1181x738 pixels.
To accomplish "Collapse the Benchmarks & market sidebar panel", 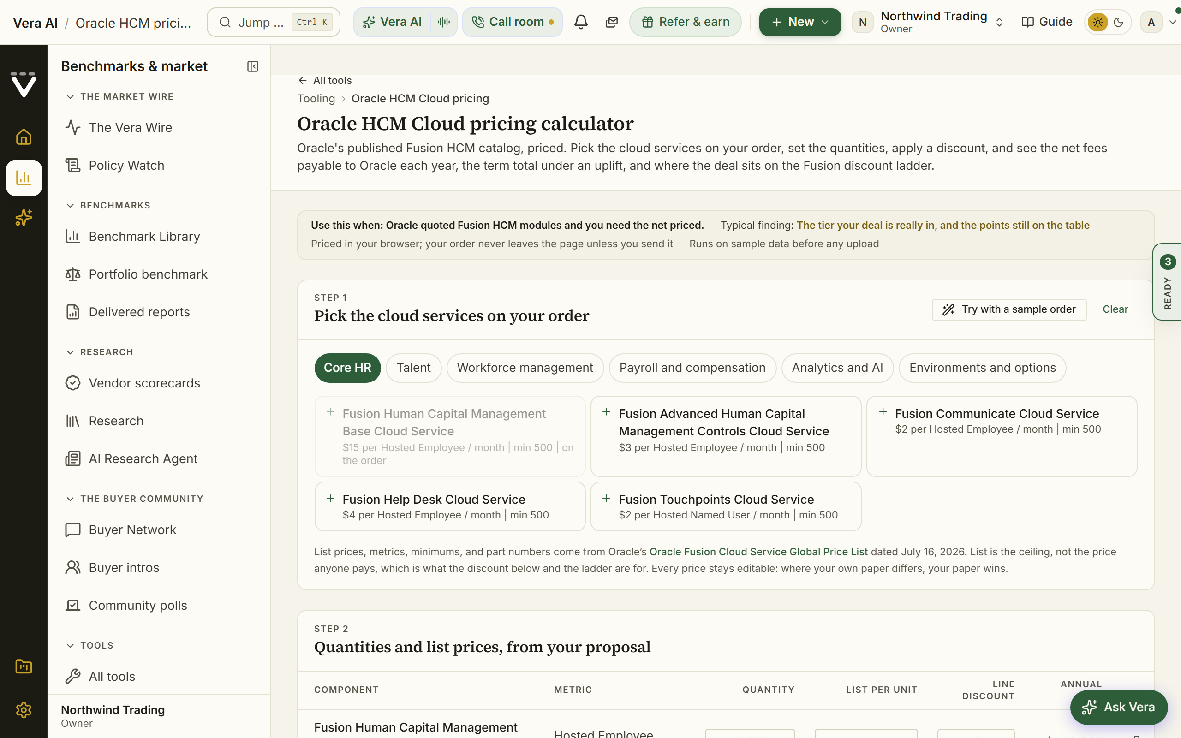I will (x=252, y=66).
